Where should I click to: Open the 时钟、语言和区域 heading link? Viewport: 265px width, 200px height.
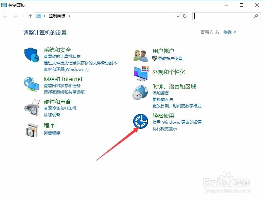(x=174, y=87)
